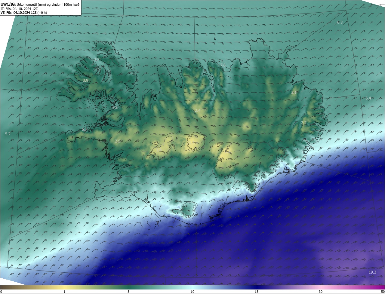This screenshot has width=385, height=294.
Task: Click the 19.3 value in the southeast corner
Action: pyautogui.click(x=372, y=272)
